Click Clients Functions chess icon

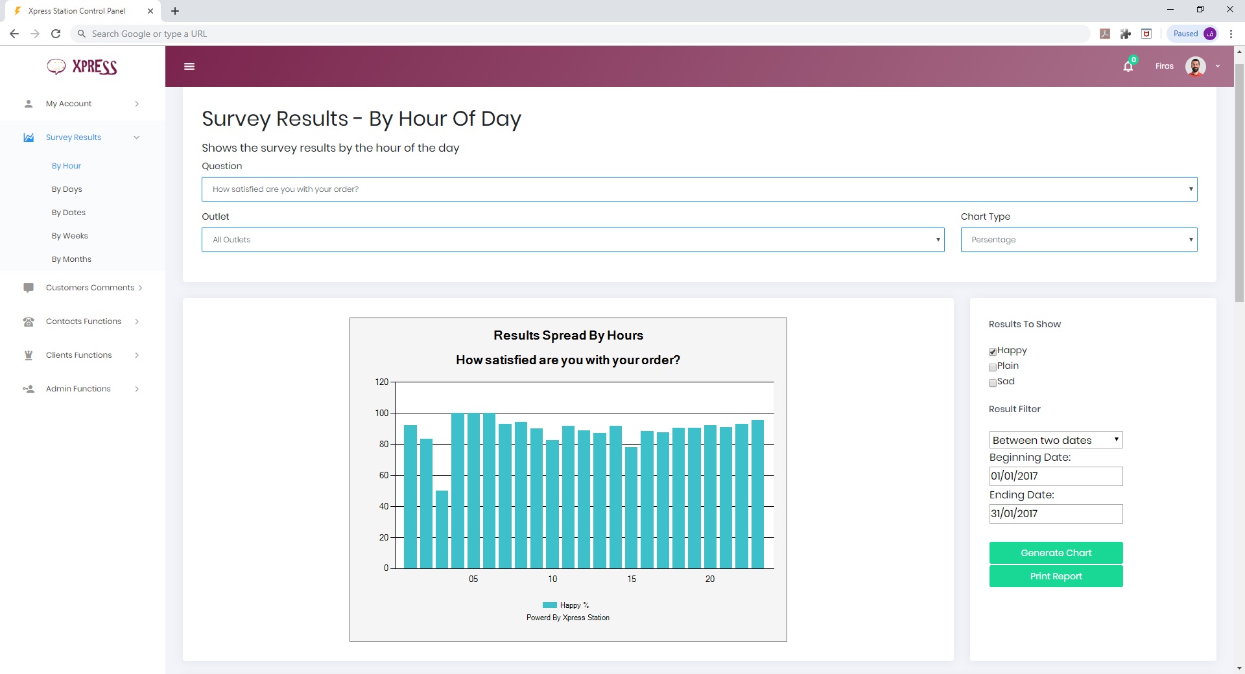29,355
